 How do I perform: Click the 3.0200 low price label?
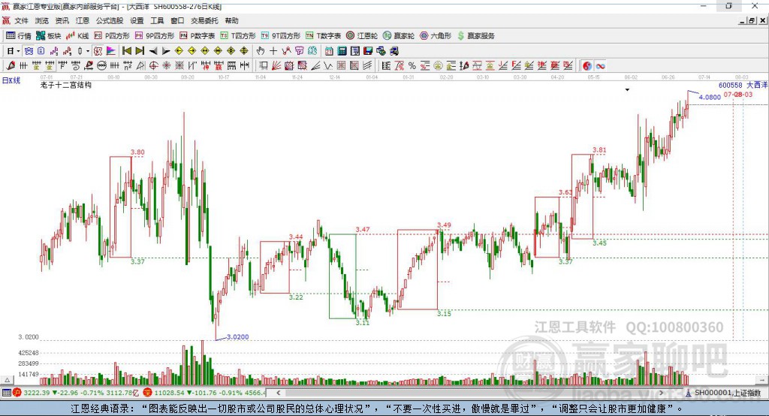pos(238,337)
